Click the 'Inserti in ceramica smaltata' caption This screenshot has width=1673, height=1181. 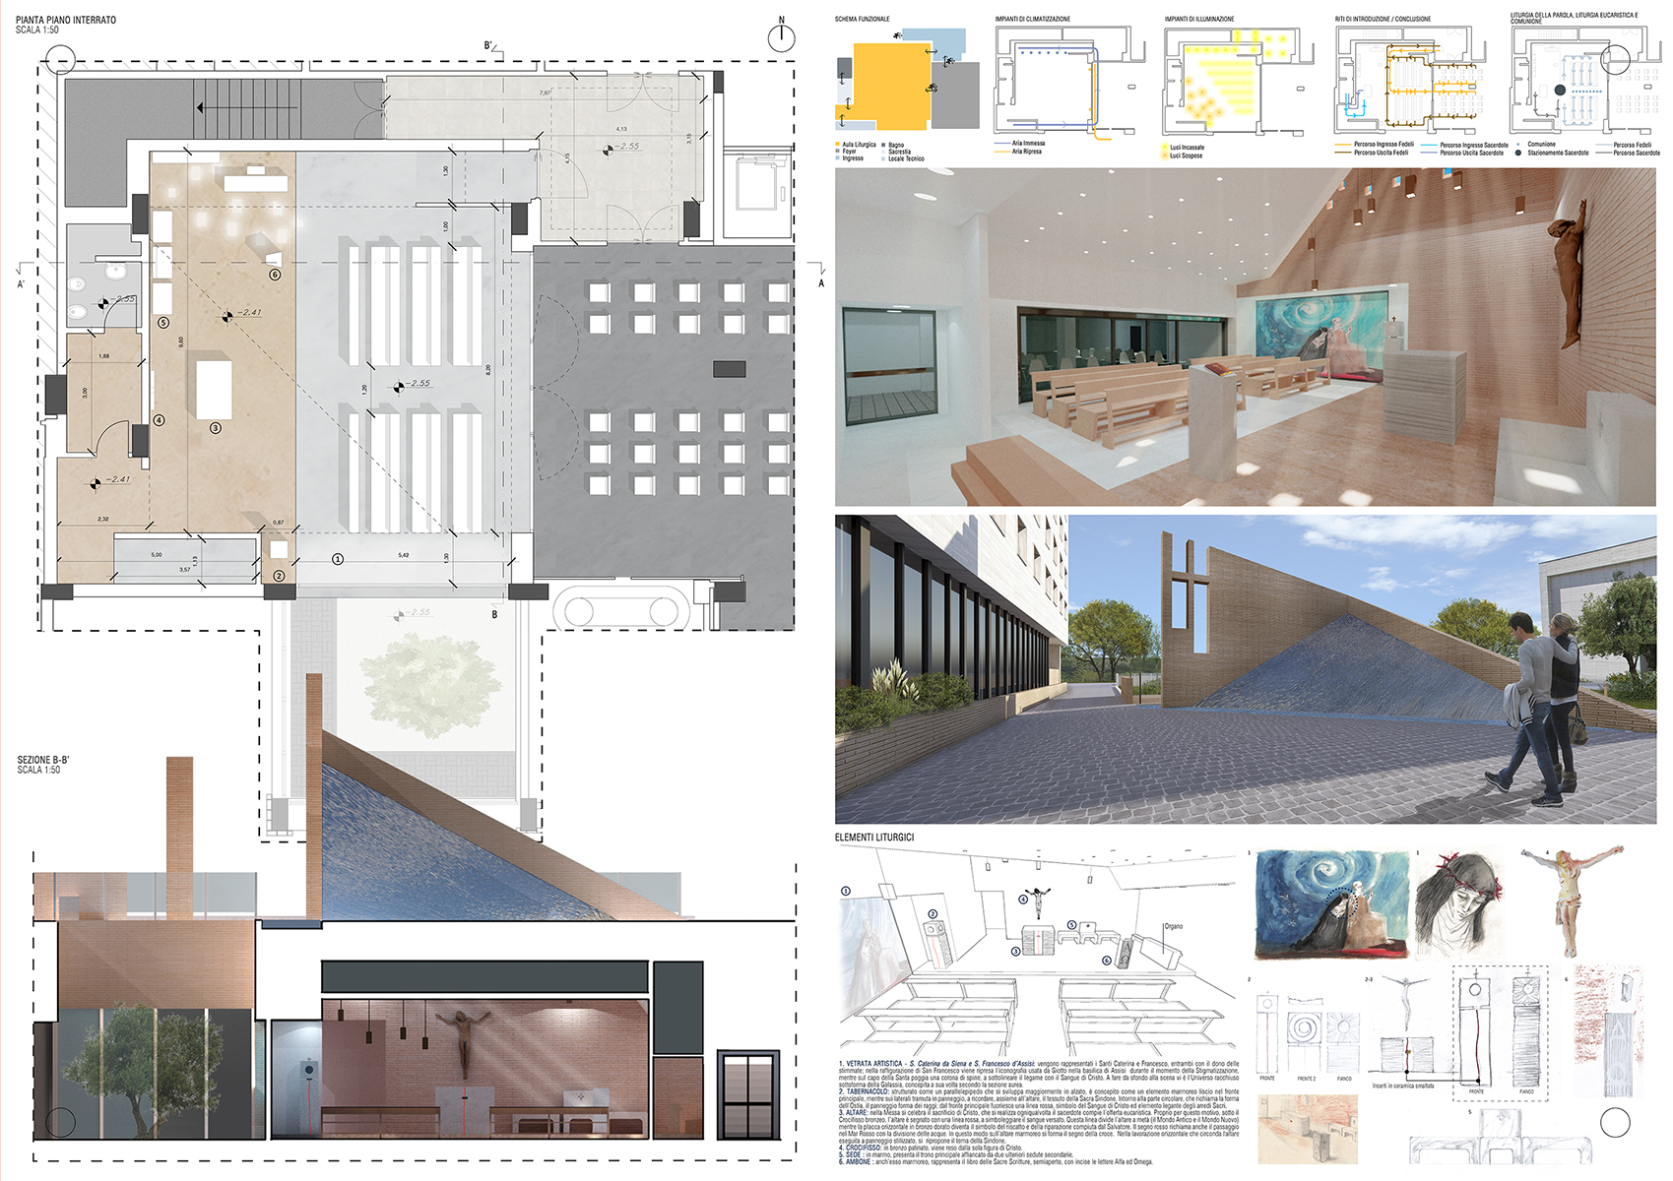[1403, 1087]
